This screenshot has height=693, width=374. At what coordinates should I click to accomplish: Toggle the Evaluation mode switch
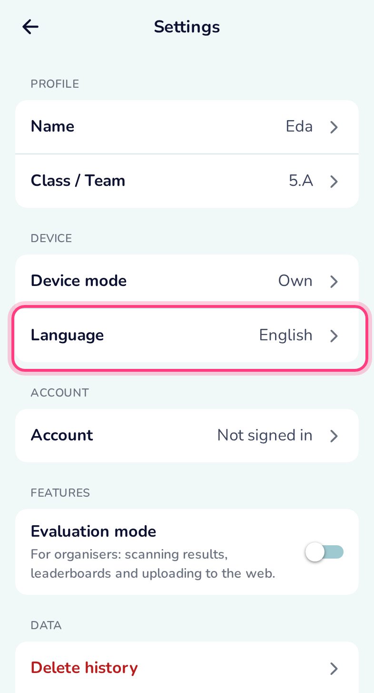[x=325, y=552]
